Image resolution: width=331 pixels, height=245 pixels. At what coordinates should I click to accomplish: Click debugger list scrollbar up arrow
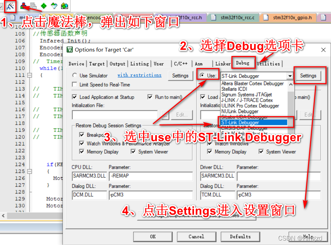click(x=291, y=84)
